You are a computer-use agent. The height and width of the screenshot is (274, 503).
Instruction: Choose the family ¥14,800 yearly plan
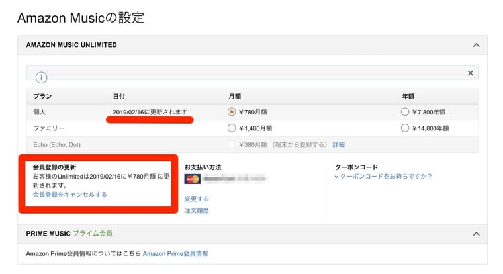(405, 128)
